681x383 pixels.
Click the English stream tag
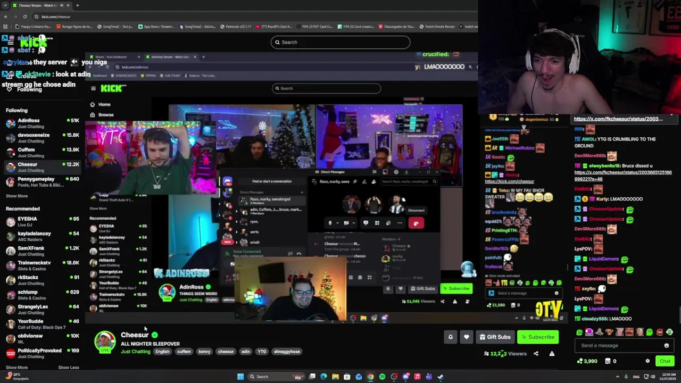click(162, 352)
